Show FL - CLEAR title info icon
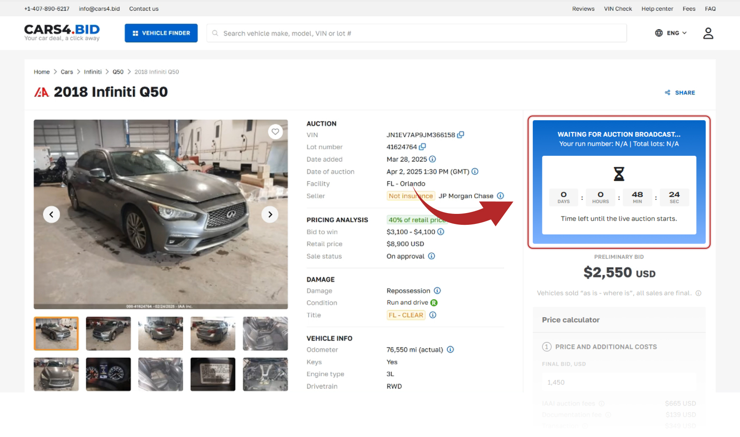740x437 pixels. 433,315
